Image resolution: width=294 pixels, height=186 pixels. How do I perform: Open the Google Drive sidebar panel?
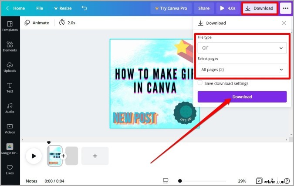click(10, 149)
